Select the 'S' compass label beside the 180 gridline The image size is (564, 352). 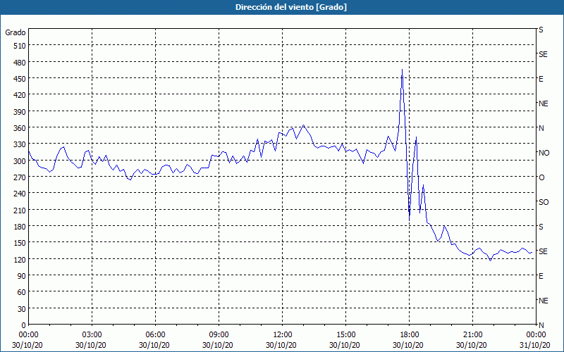(x=541, y=227)
